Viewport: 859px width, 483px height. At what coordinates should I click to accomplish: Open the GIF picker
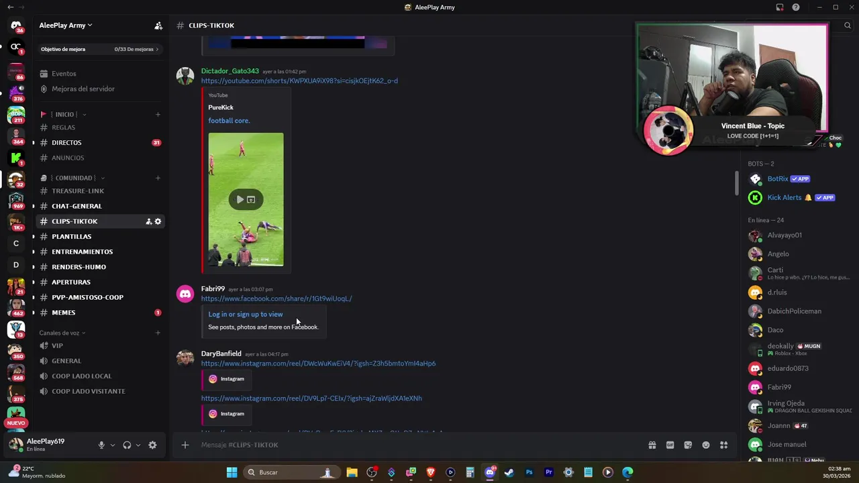click(670, 445)
